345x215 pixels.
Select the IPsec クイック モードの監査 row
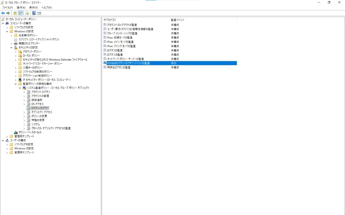(x=170, y=46)
